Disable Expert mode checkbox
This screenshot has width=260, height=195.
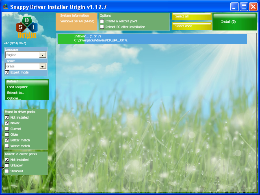pos(7,72)
